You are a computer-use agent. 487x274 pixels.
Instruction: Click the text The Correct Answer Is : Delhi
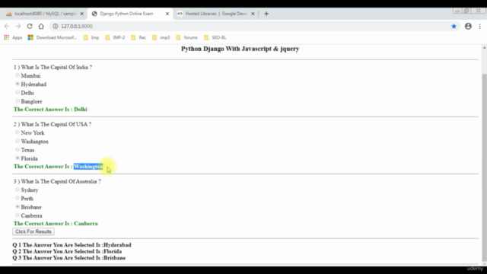click(x=50, y=110)
